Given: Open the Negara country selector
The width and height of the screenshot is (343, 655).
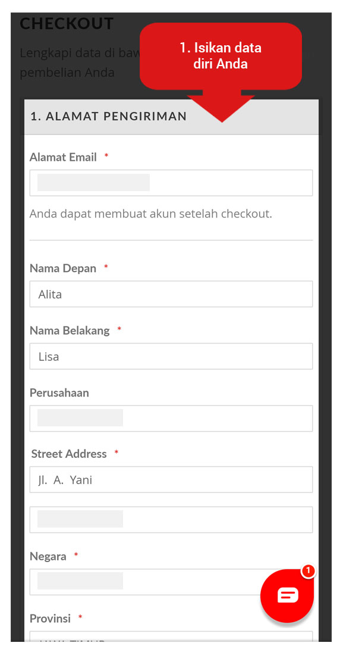Looking at the screenshot, I should click(171, 582).
